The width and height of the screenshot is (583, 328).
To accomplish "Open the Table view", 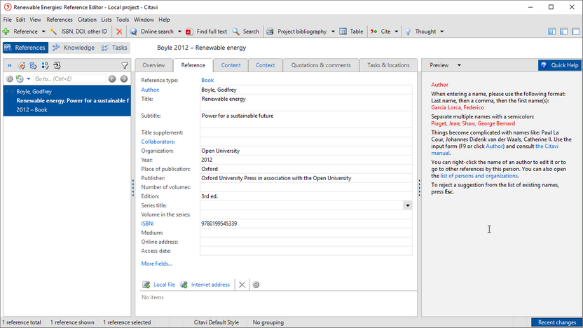I will (x=351, y=32).
